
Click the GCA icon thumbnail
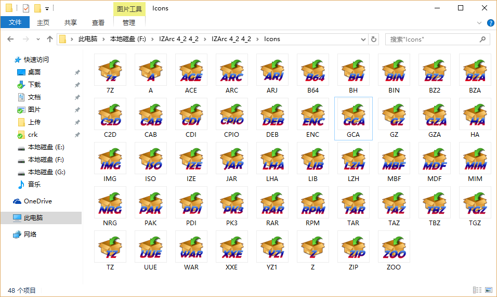click(354, 114)
